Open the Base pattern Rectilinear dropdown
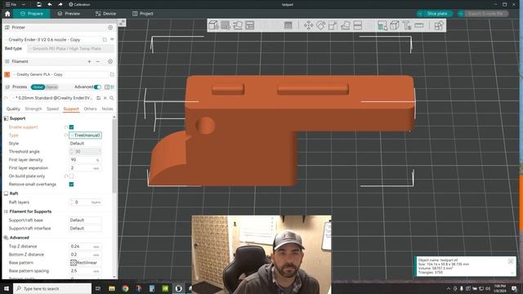Screen dimensions: 523x294 (x=85, y=263)
